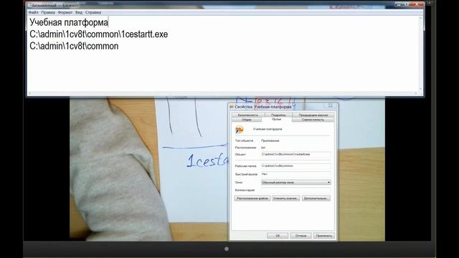459x258 pixels.
Task: Click the Объект target path field
Action: click(296, 154)
